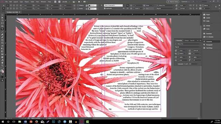The height and width of the screenshot is (124, 221).
Task: Click the fill and stroke swatch in toolbox
Action: pyautogui.click(x=2, y=71)
